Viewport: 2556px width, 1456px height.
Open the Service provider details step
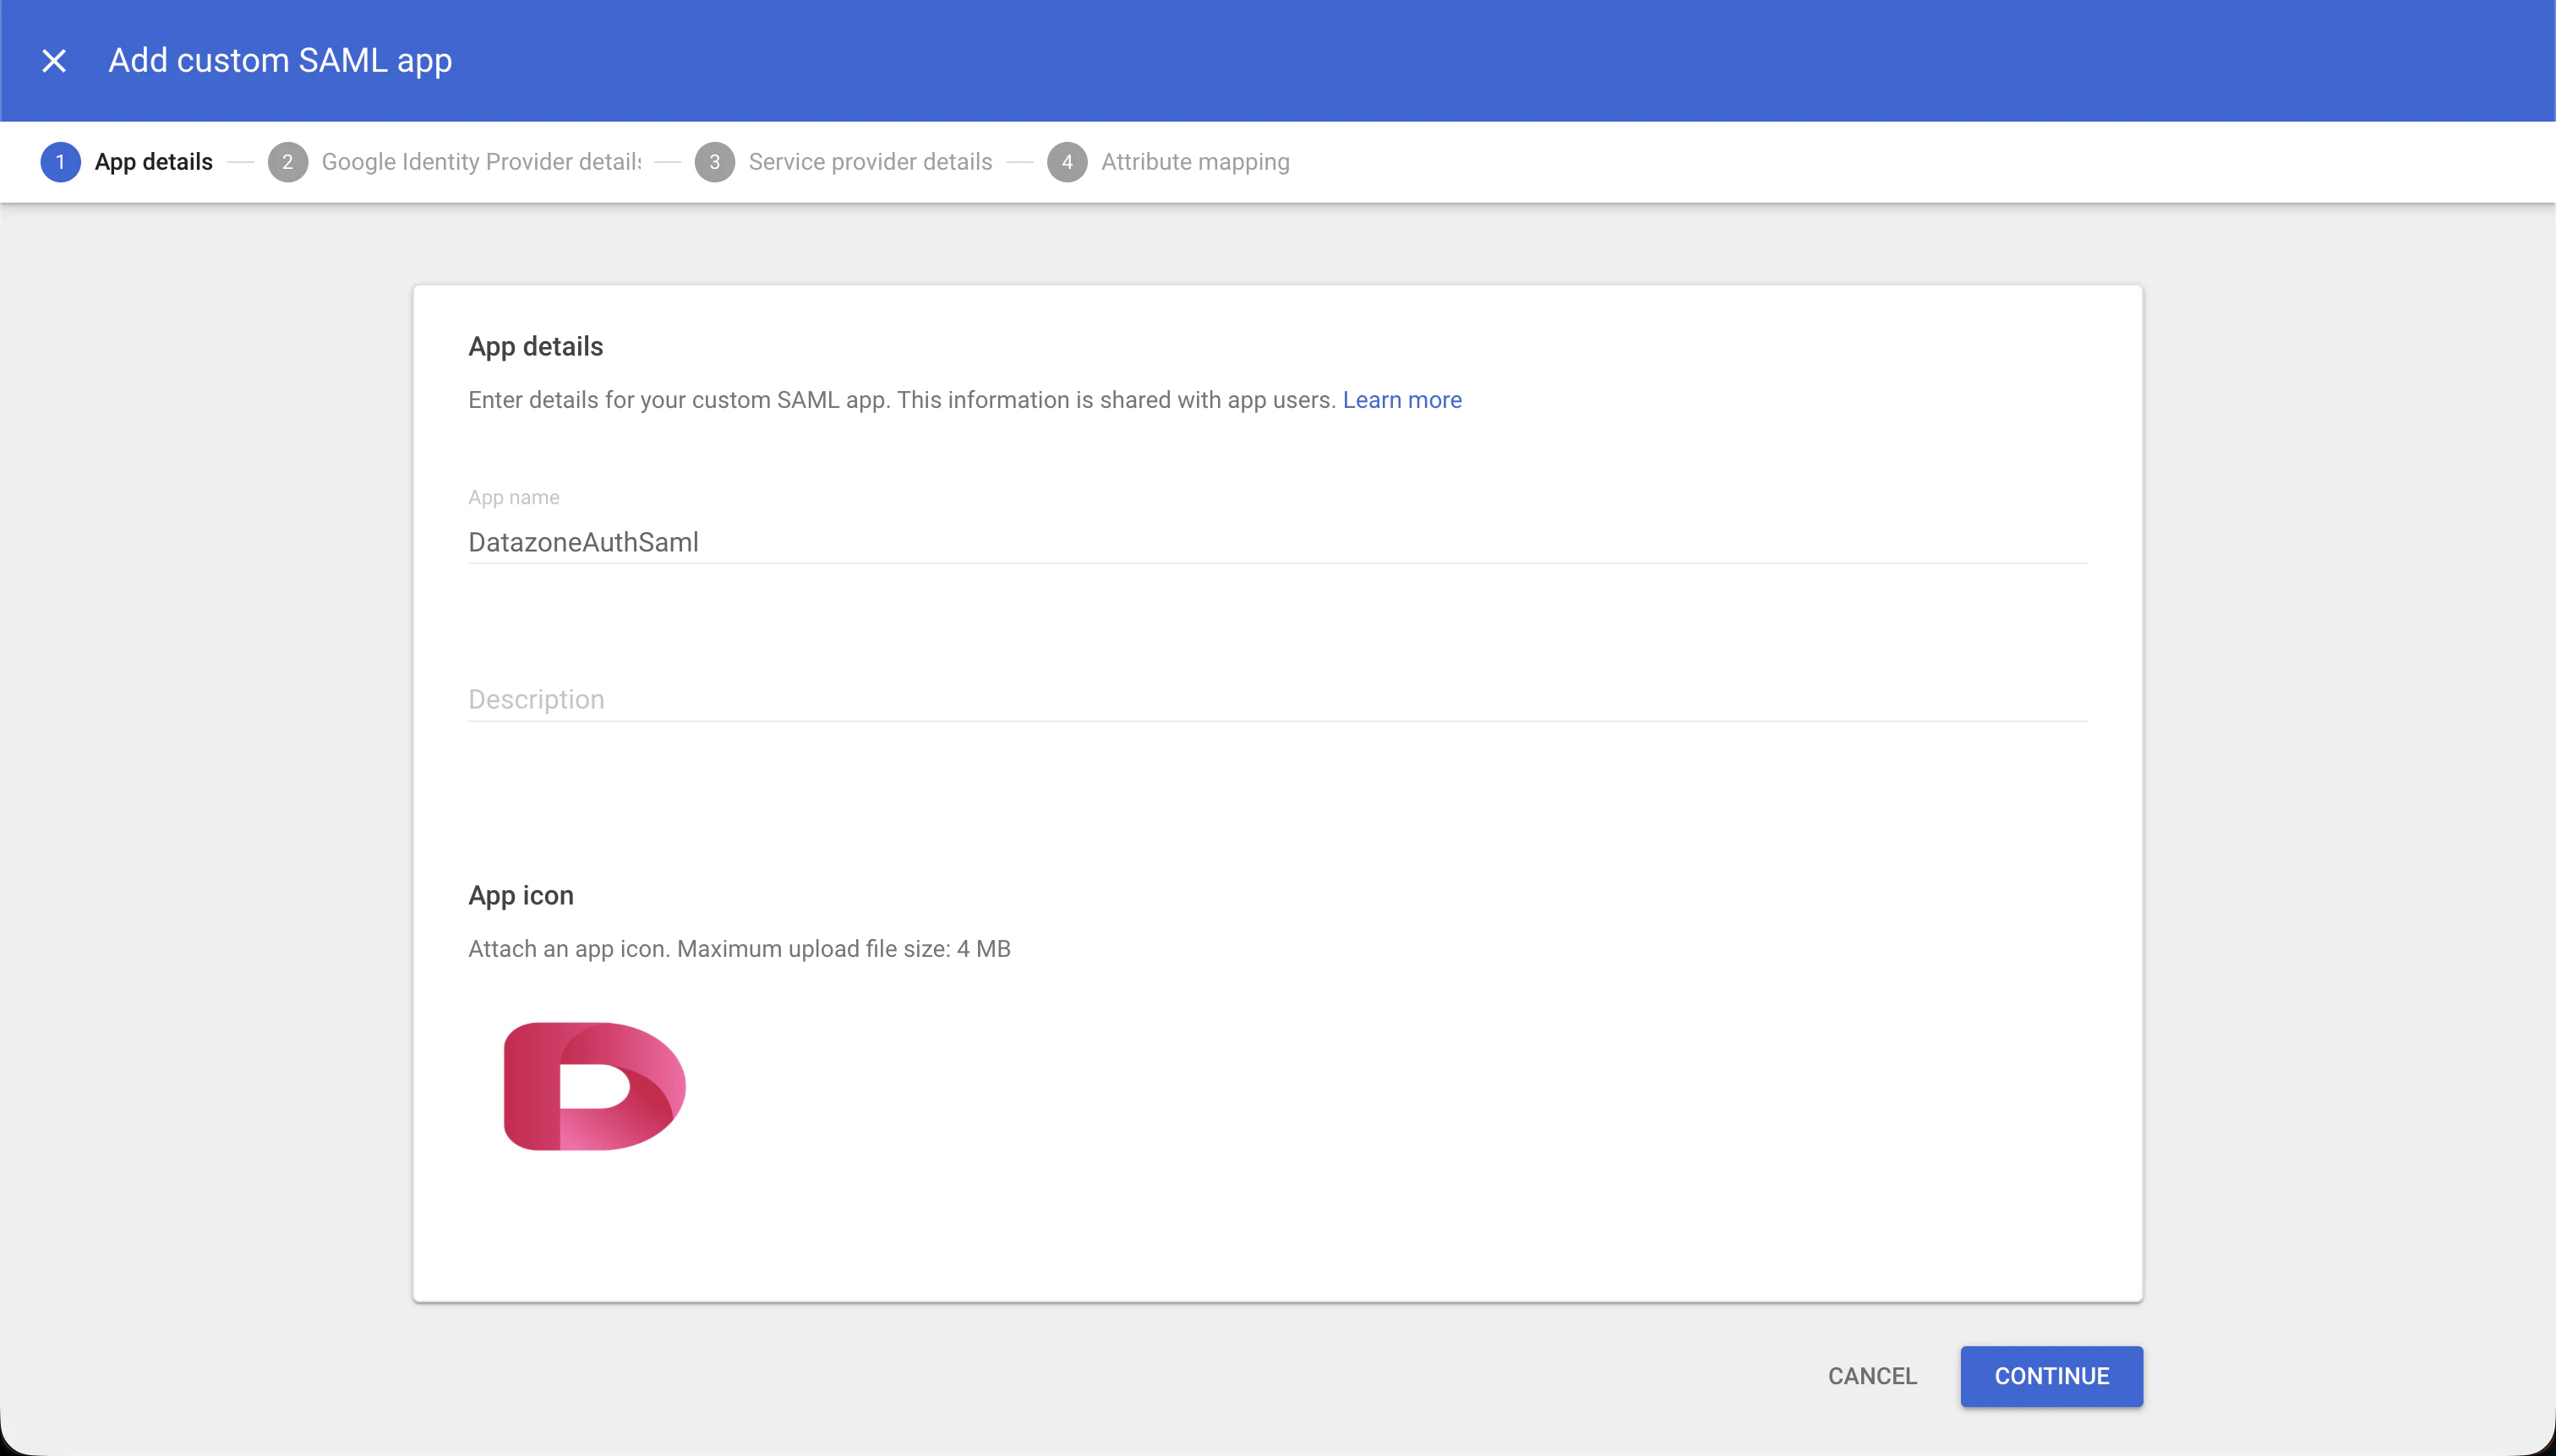click(870, 161)
